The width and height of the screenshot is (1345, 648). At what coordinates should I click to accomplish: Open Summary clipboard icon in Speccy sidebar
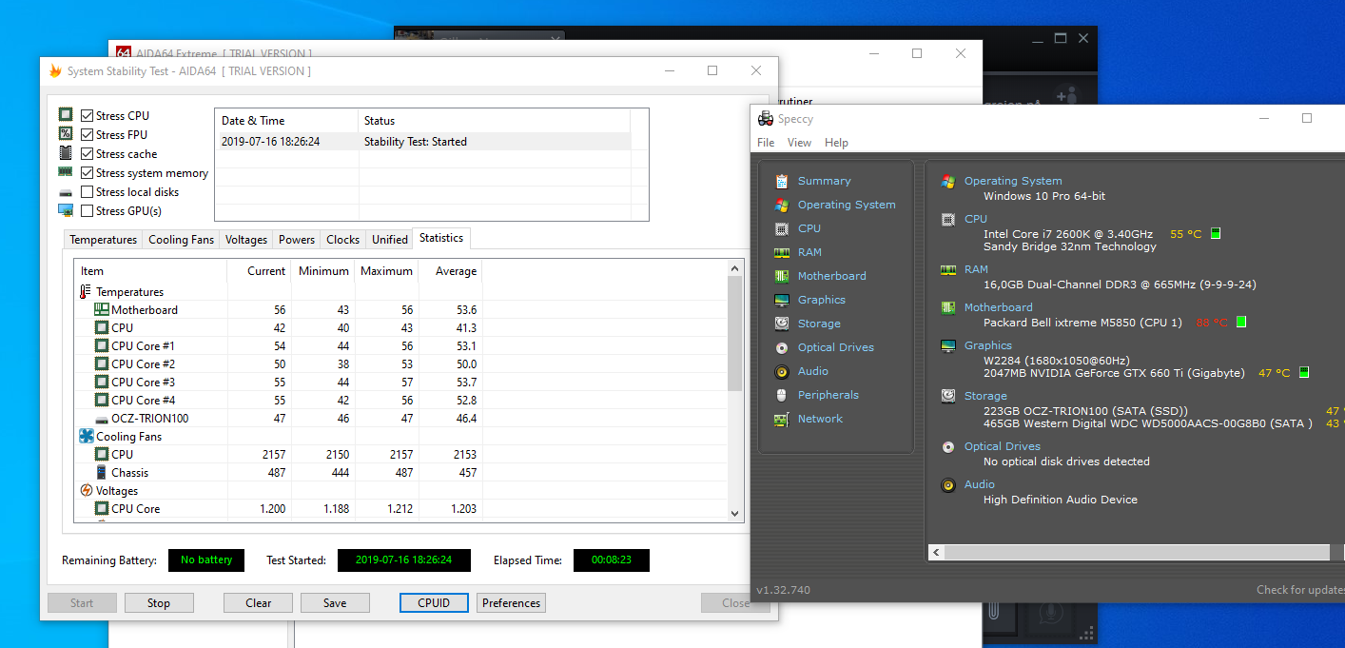[782, 181]
